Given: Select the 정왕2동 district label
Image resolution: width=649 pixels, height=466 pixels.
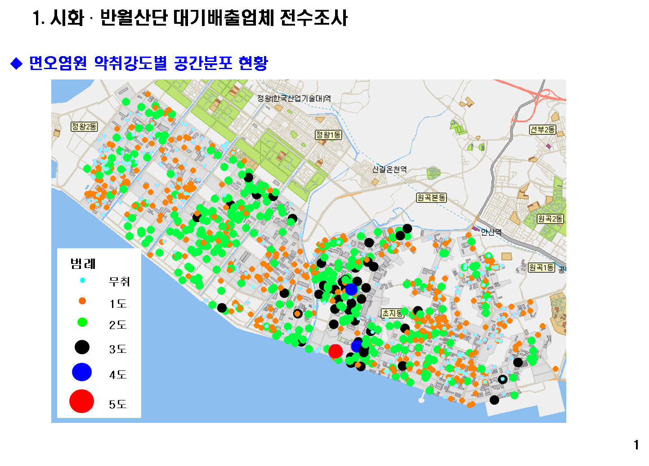Looking at the screenshot, I should pyautogui.click(x=84, y=127).
